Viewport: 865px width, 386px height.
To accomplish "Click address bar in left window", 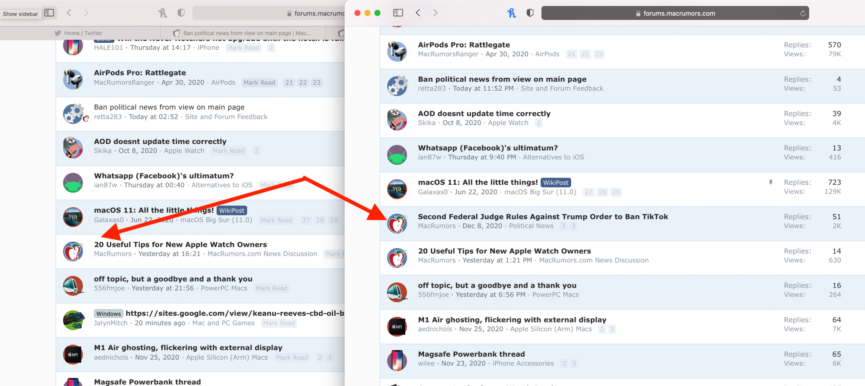I will 269,13.
